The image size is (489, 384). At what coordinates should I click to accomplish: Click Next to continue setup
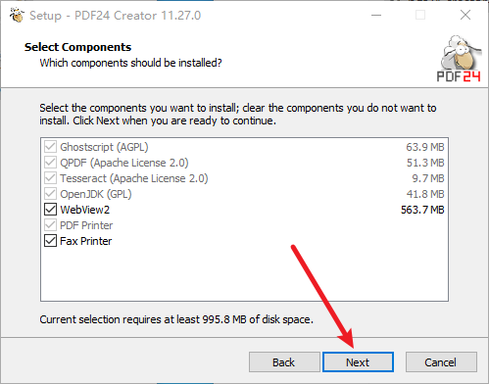(358, 361)
